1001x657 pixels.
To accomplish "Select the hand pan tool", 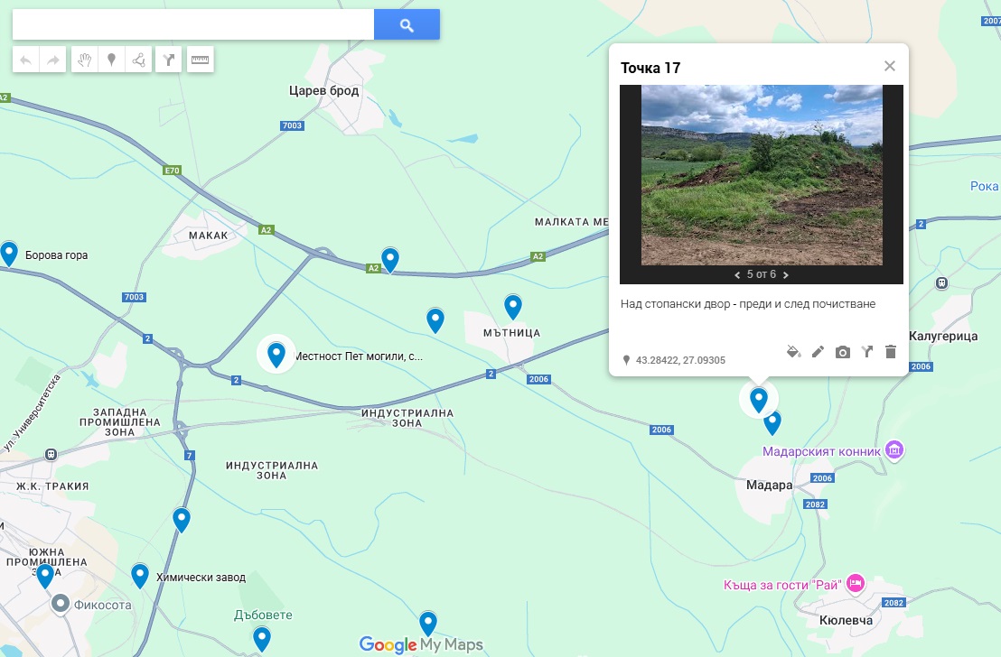I will (84, 60).
